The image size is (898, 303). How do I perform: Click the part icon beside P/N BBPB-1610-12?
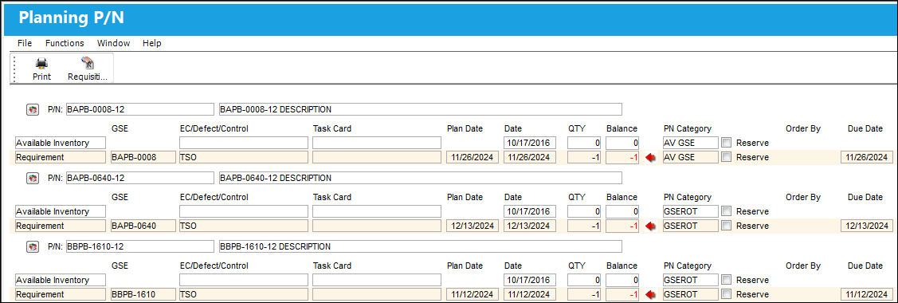tap(33, 247)
